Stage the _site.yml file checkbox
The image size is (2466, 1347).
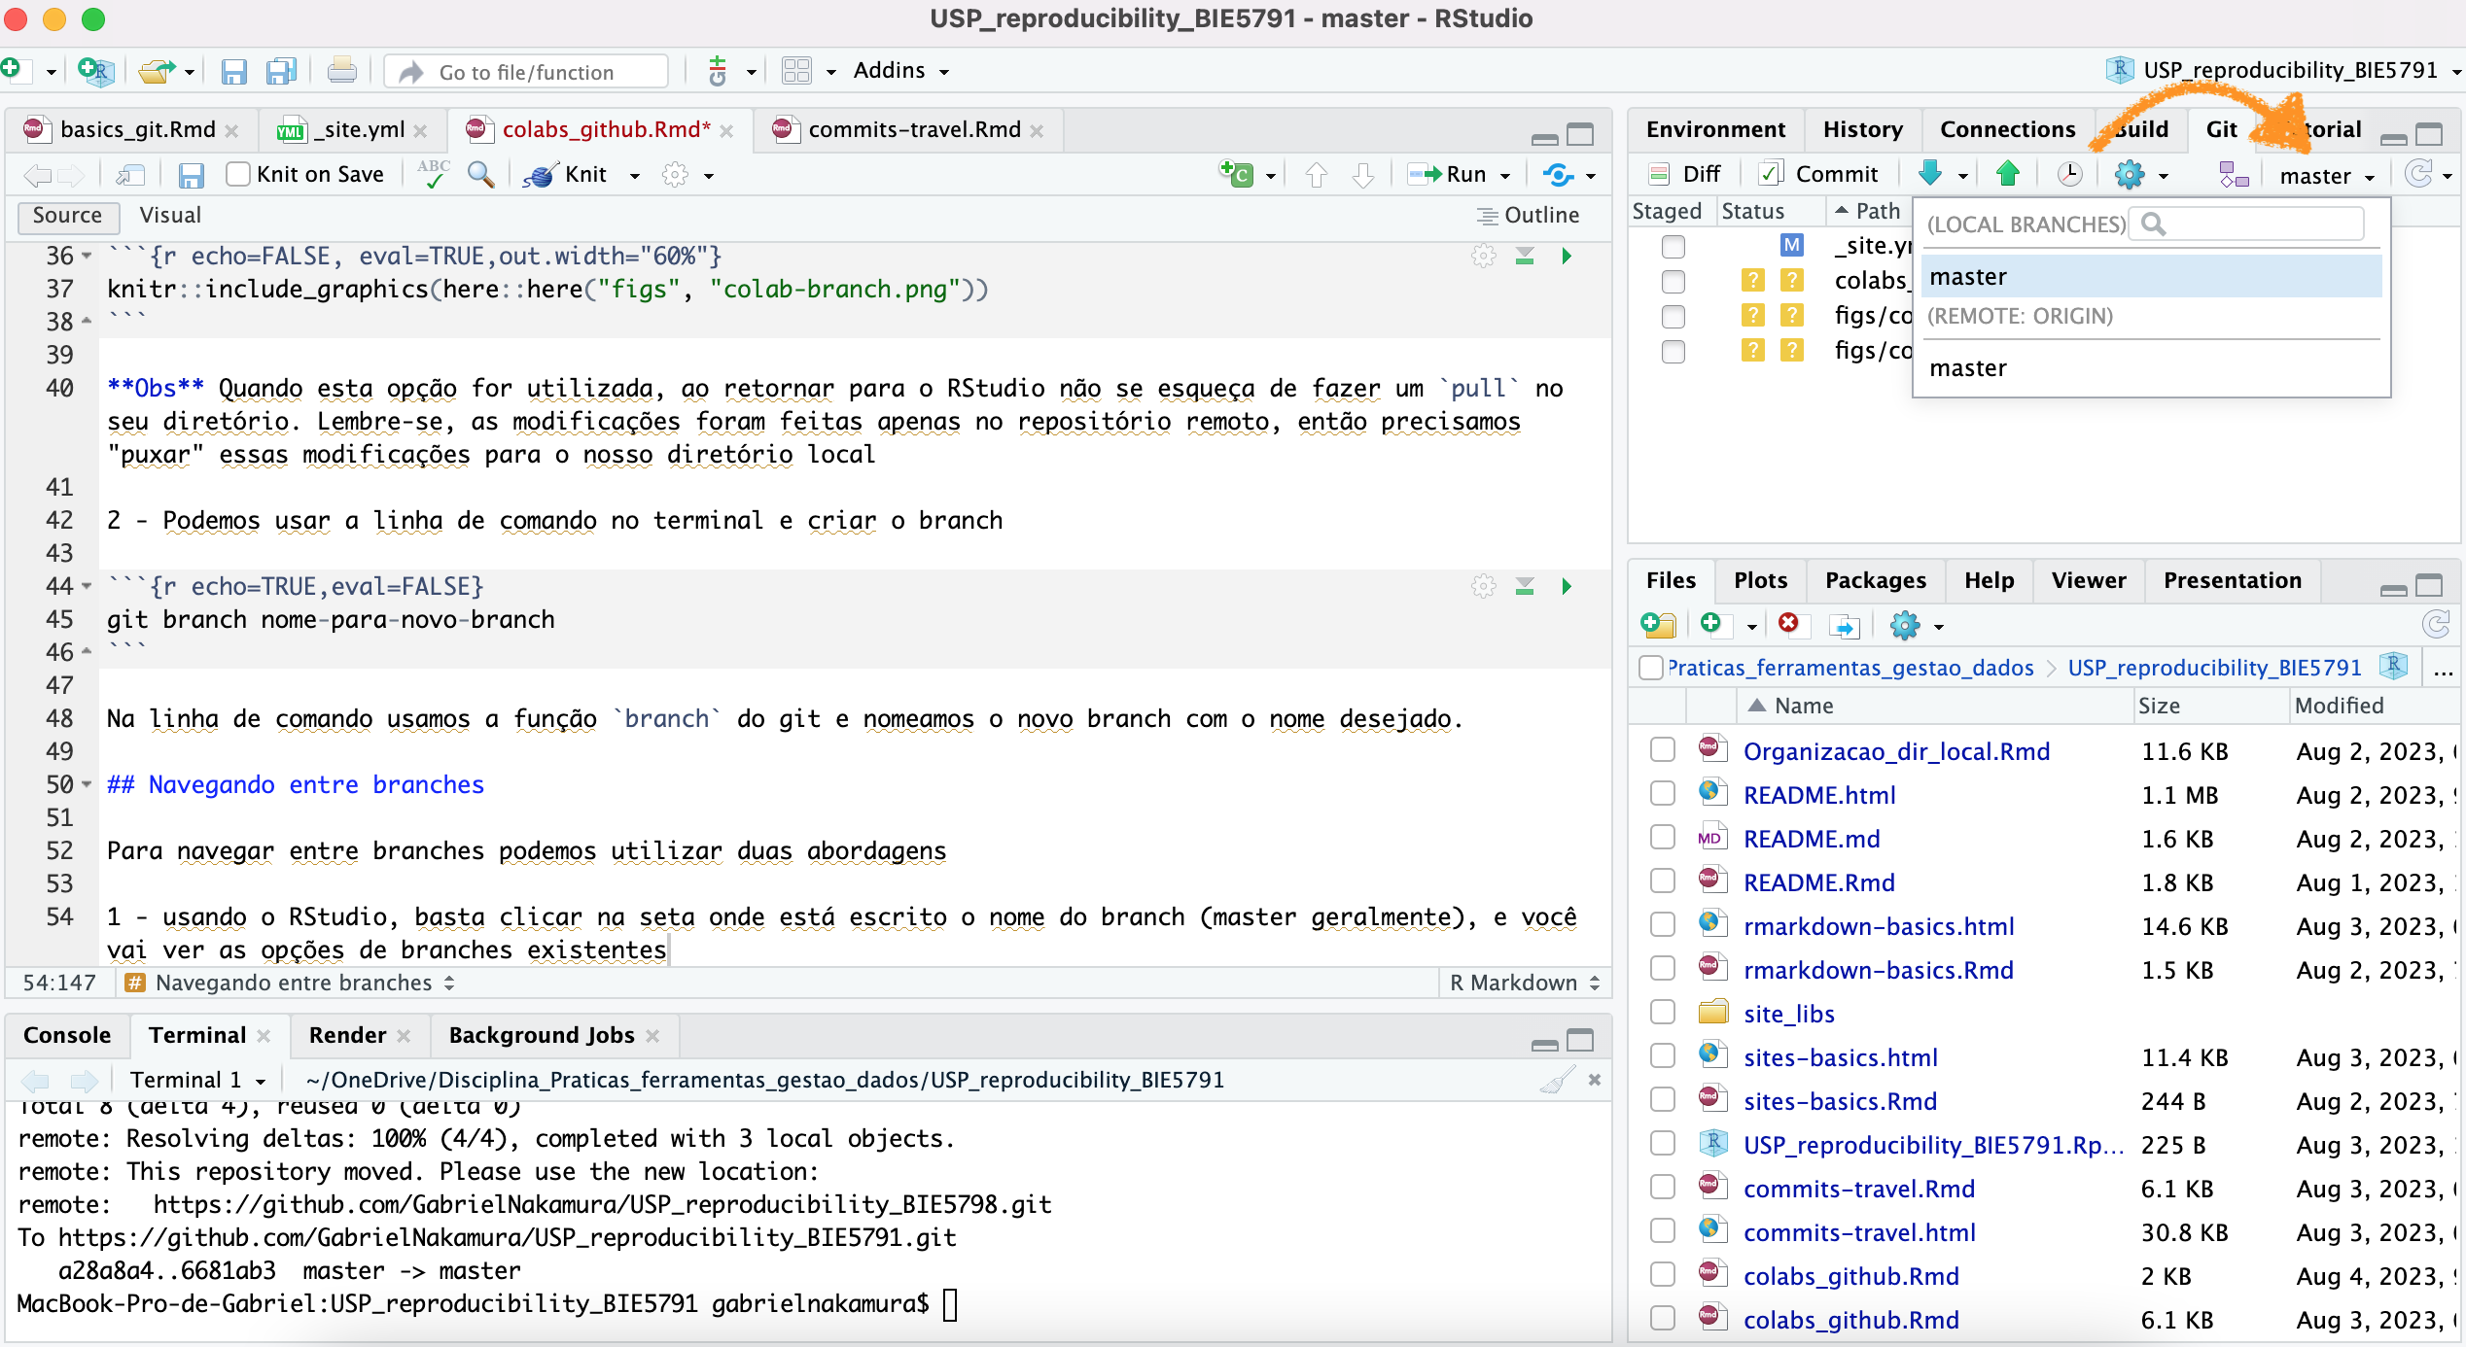coord(1673,246)
